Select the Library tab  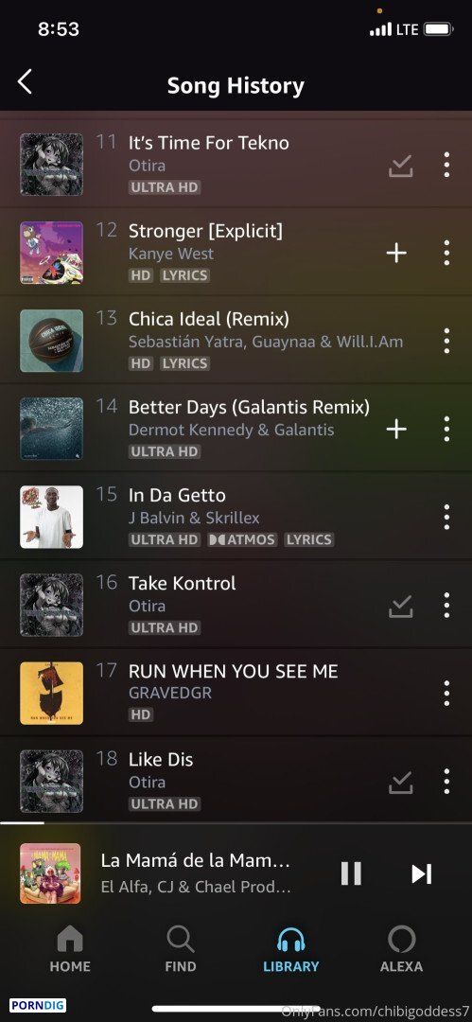coord(290,949)
